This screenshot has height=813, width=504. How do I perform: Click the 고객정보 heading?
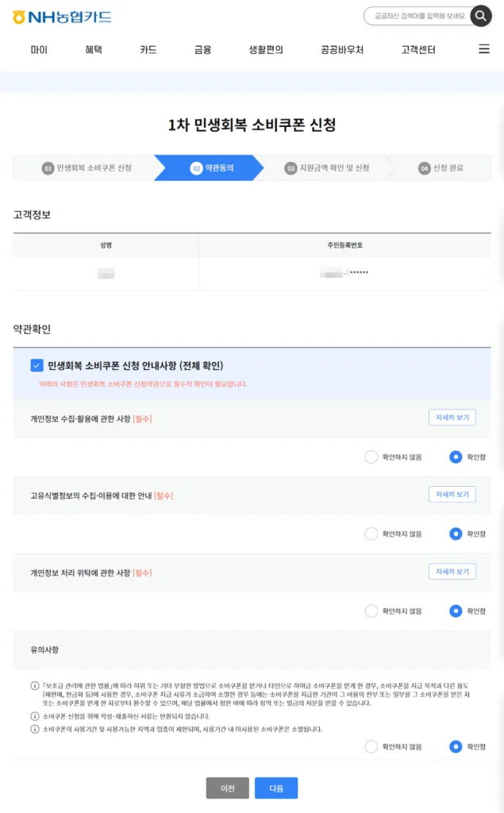(33, 214)
